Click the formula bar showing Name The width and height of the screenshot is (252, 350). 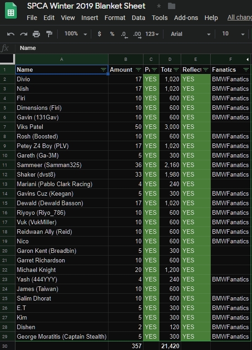[x=133, y=48]
